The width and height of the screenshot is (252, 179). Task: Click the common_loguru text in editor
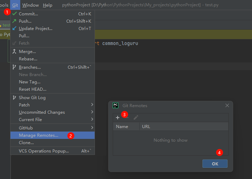click(120, 43)
